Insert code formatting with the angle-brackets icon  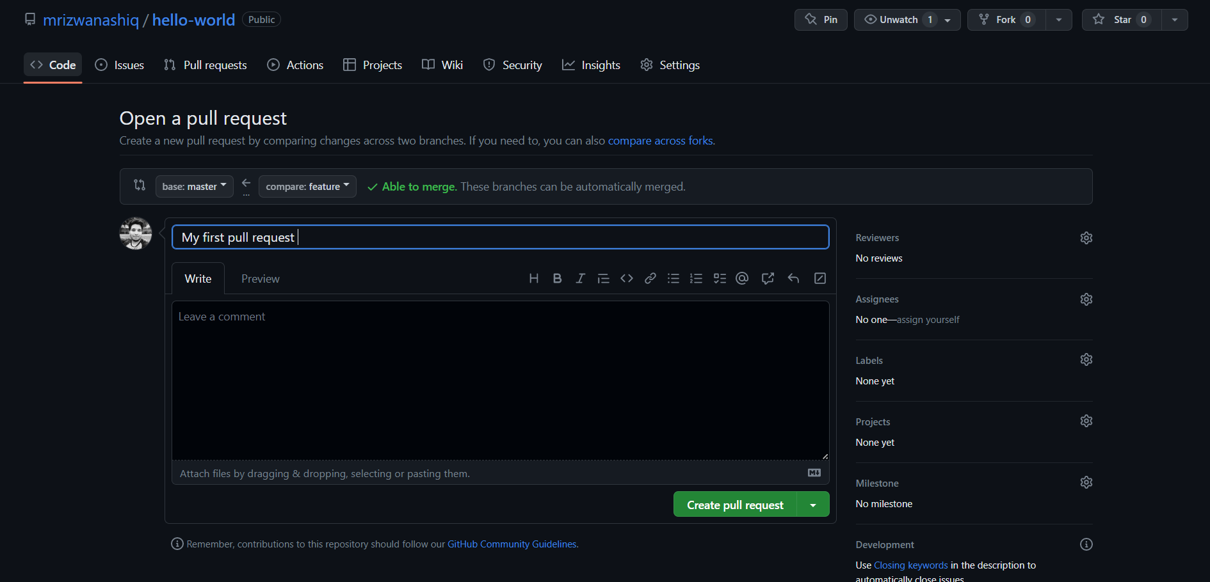click(627, 278)
